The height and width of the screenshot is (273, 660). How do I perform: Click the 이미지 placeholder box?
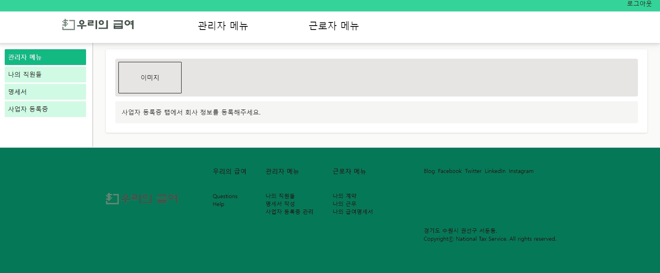click(150, 78)
